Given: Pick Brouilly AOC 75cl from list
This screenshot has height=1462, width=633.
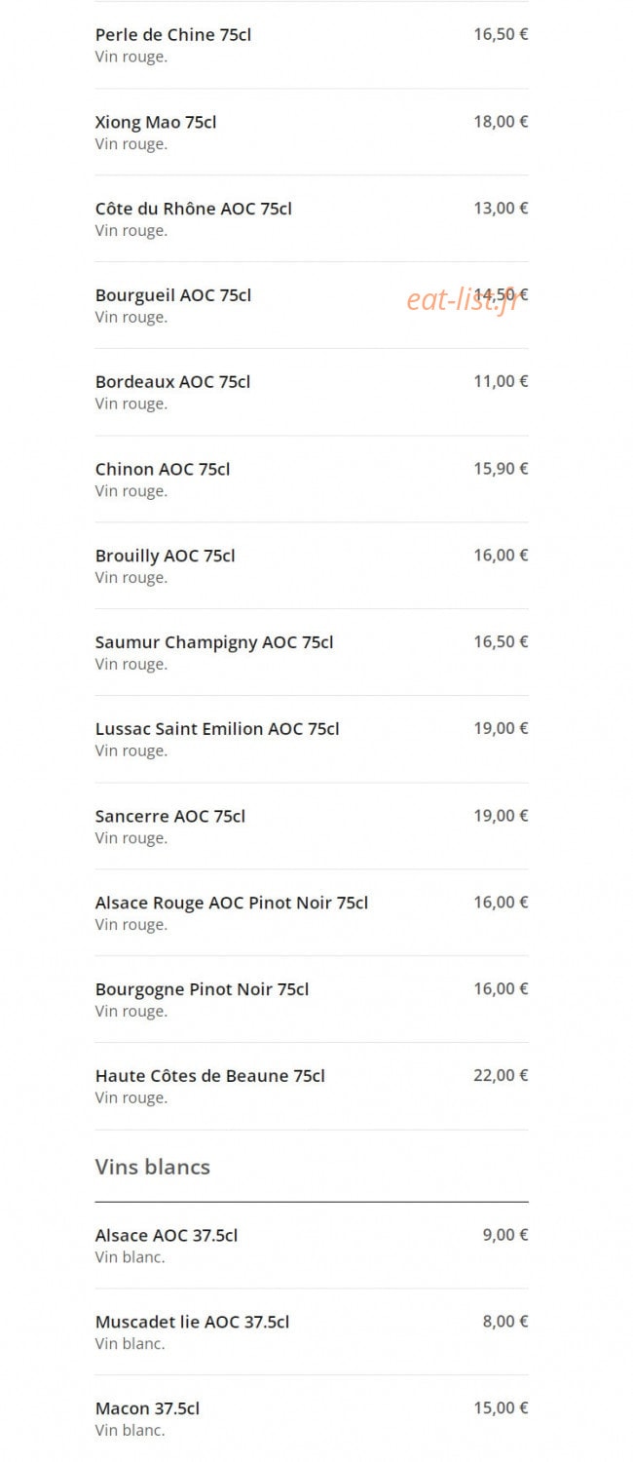Looking at the screenshot, I should (x=312, y=565).
